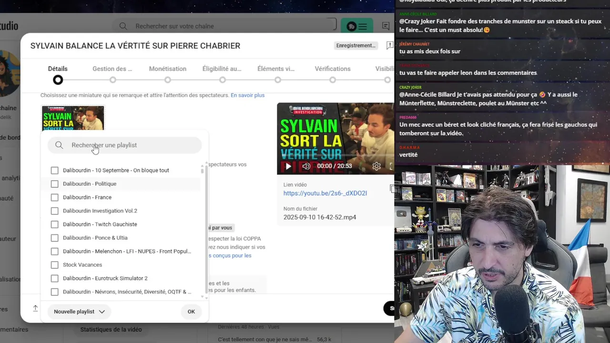The image size is (610, 343).
Task: Open the channel avatar in the sidebar
Action: [x=10, y=74]
